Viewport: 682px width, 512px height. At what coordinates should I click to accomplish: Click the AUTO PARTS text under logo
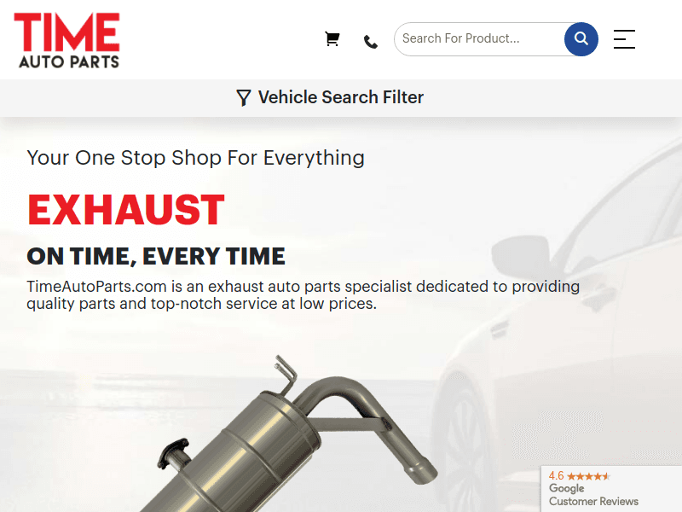coord(69,61)
